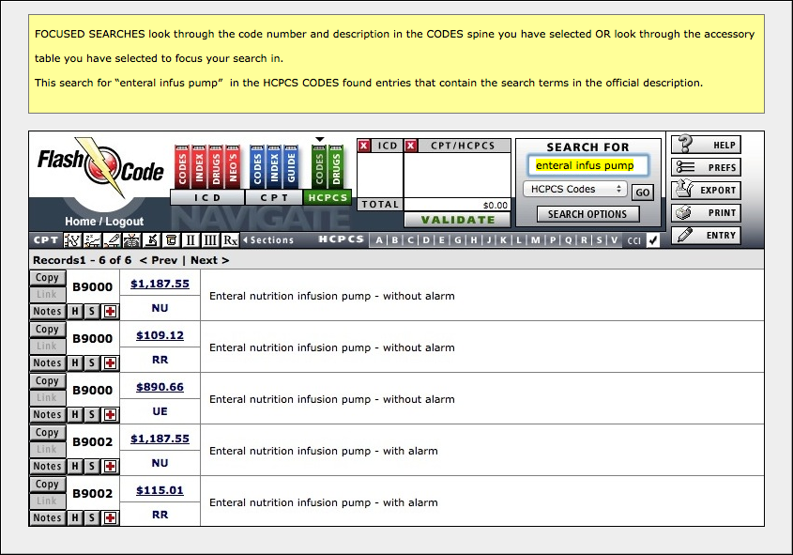Screen dimensions: 793x555
Task: Toggle S flag on B9002 NU row
Action: tap(92, 466)
